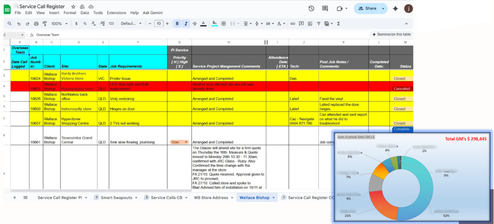Screen dimensions: 494x224
Task: Toggle bold formatting
Action: 177,23
